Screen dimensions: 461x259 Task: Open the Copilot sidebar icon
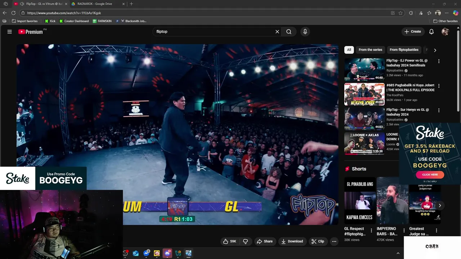[x=456, y=13]
